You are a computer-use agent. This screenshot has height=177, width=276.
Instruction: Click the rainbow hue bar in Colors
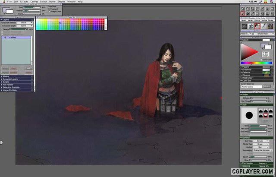tap(257, 63)
